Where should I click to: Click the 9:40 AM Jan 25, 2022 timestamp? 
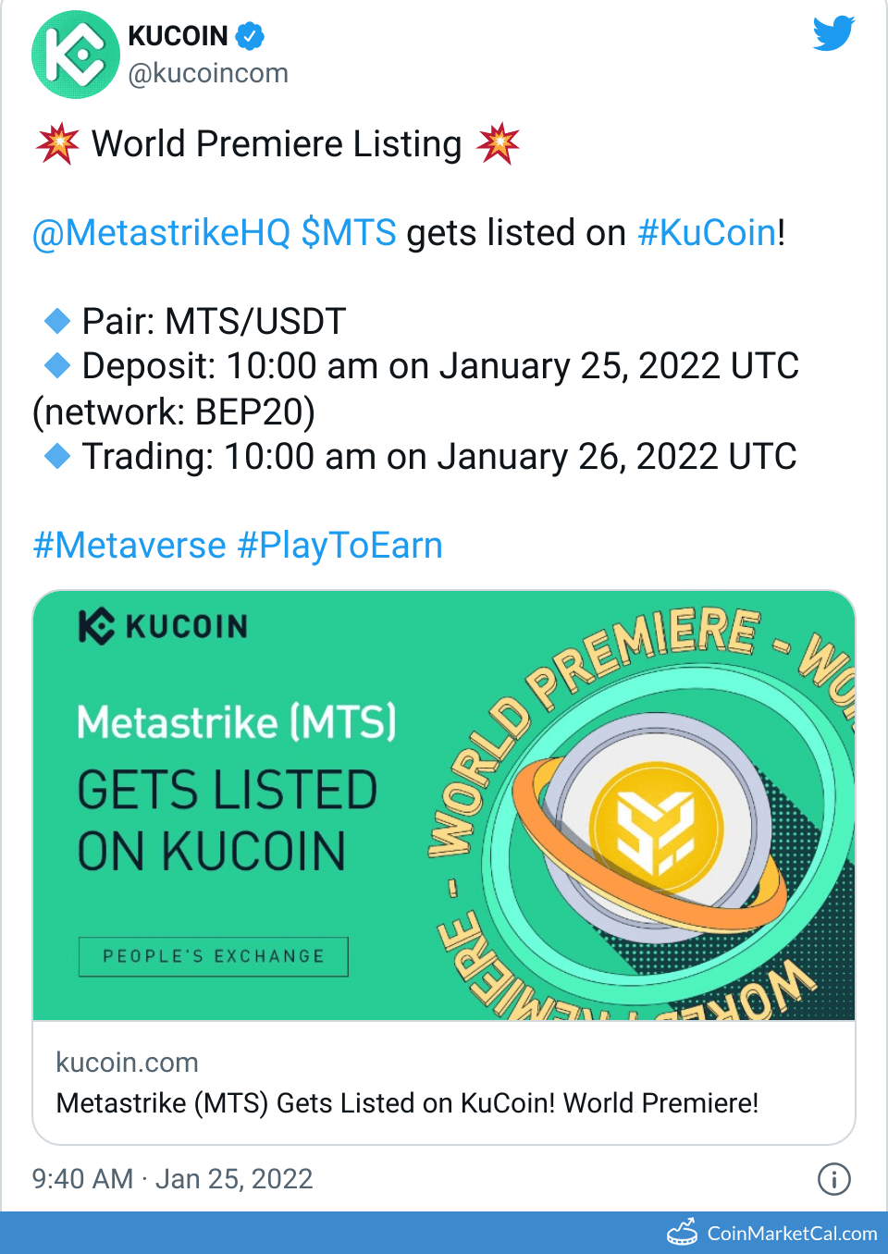coord(173,1179)
